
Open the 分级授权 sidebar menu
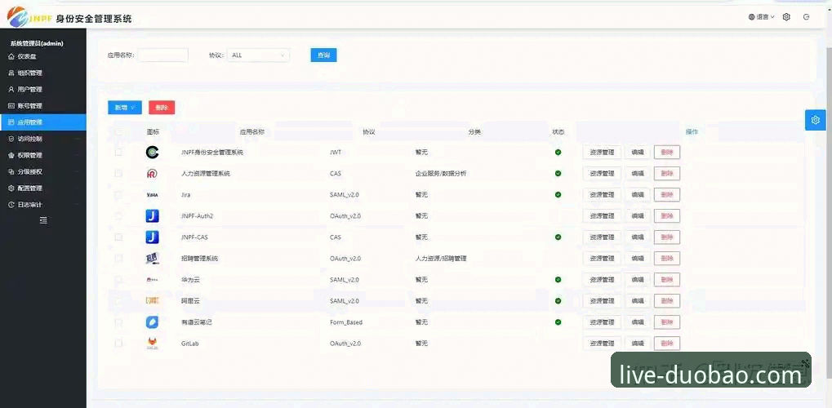(43, 171)
